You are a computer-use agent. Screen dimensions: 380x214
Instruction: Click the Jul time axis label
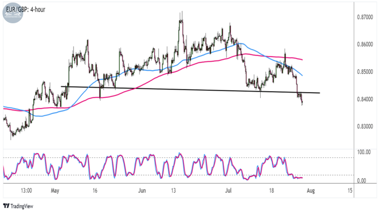click(x=228, y=190)
